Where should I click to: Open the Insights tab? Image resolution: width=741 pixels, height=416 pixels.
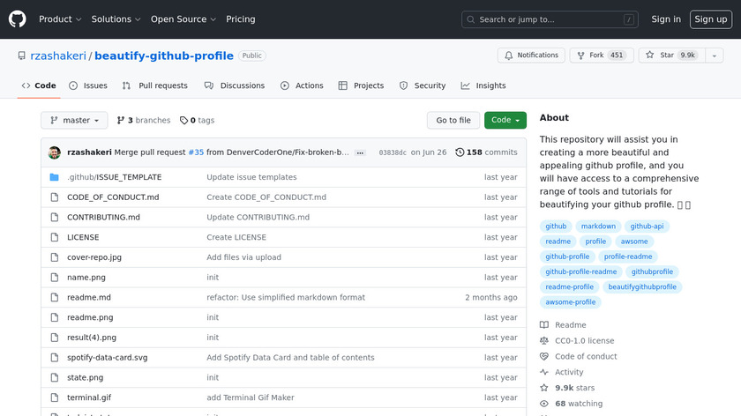(483, 85)
